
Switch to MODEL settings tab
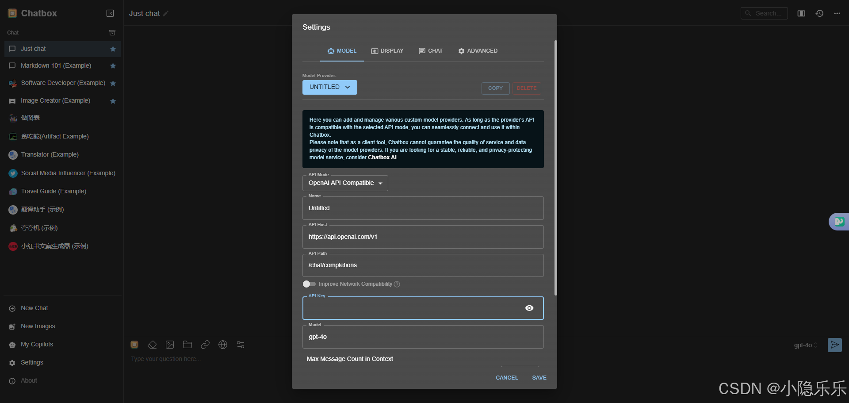pyautogui.click(x=342, y=51)
